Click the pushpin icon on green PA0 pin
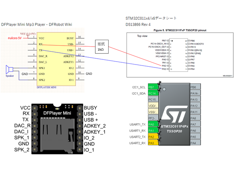The height and width of the screenshot is (175, 234). [x=159, y=121]
